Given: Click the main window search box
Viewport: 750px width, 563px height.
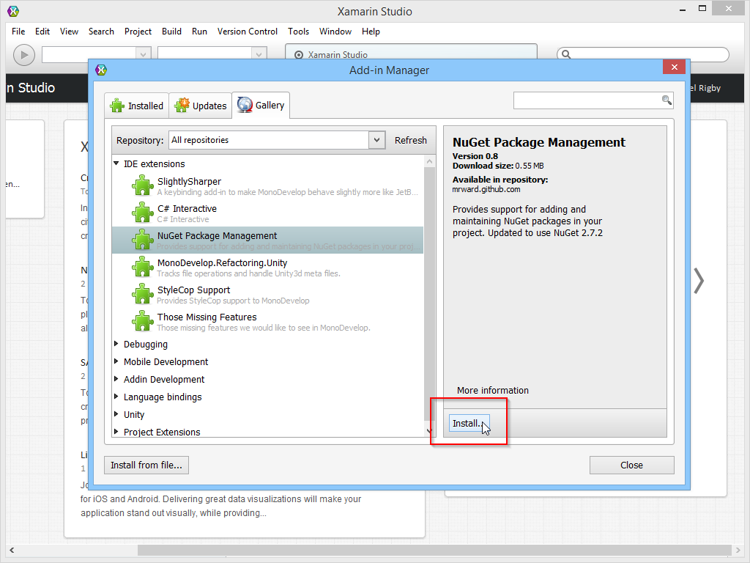Looking at the screenshot, I should 642,54.
